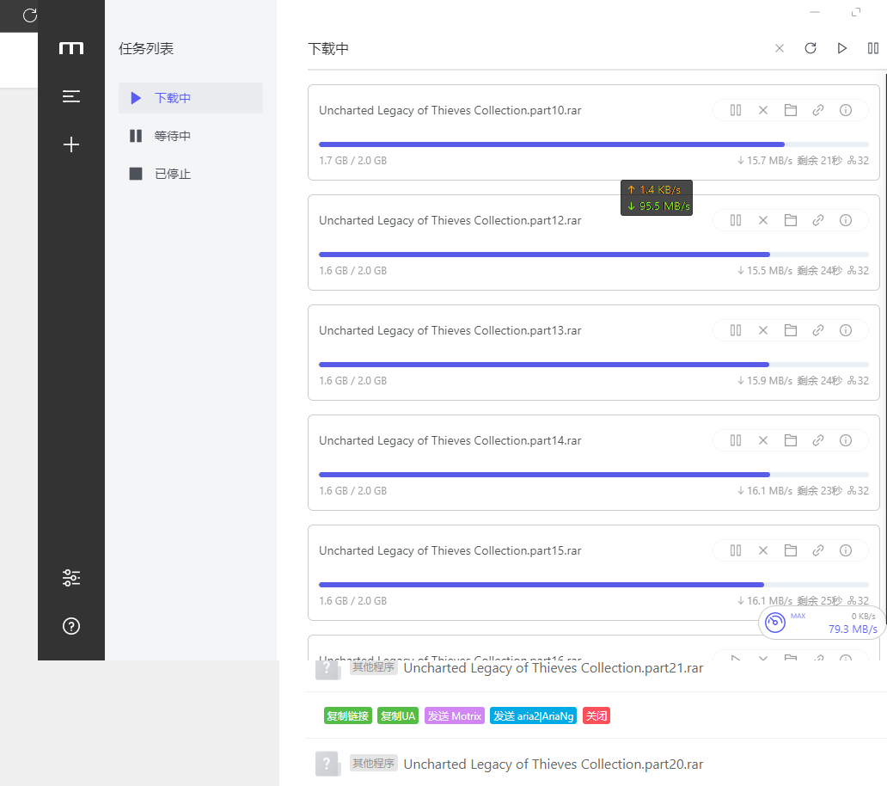Click the 复制UA button
The image size is (887, 786).
click(x=398, y=715)
